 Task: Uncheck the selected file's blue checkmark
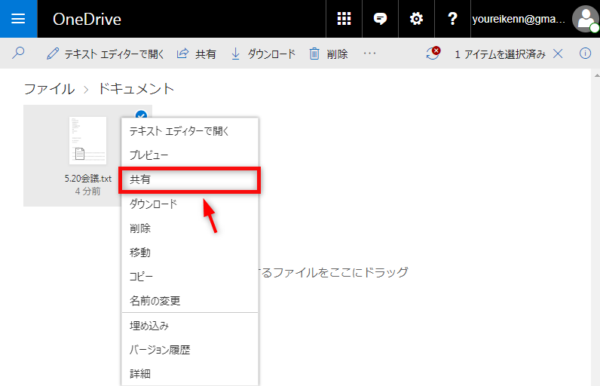tap(141, 115)
